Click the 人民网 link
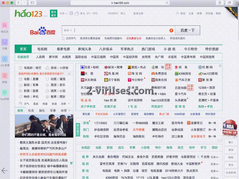The image size is (239, 179). pyautogui.click(x=40, y=57)
